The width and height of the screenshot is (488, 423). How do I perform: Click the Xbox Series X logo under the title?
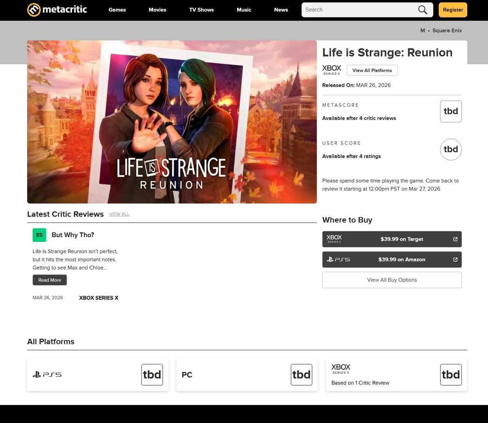pyautogui.click(x=332, y=70)
